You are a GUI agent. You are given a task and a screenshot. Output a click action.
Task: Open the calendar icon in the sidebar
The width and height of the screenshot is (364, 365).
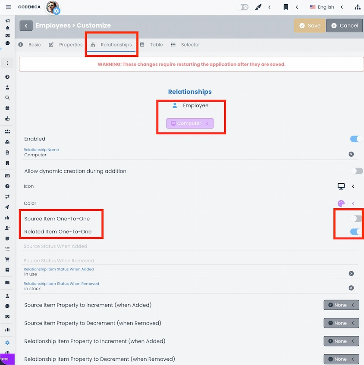[7, 108]
